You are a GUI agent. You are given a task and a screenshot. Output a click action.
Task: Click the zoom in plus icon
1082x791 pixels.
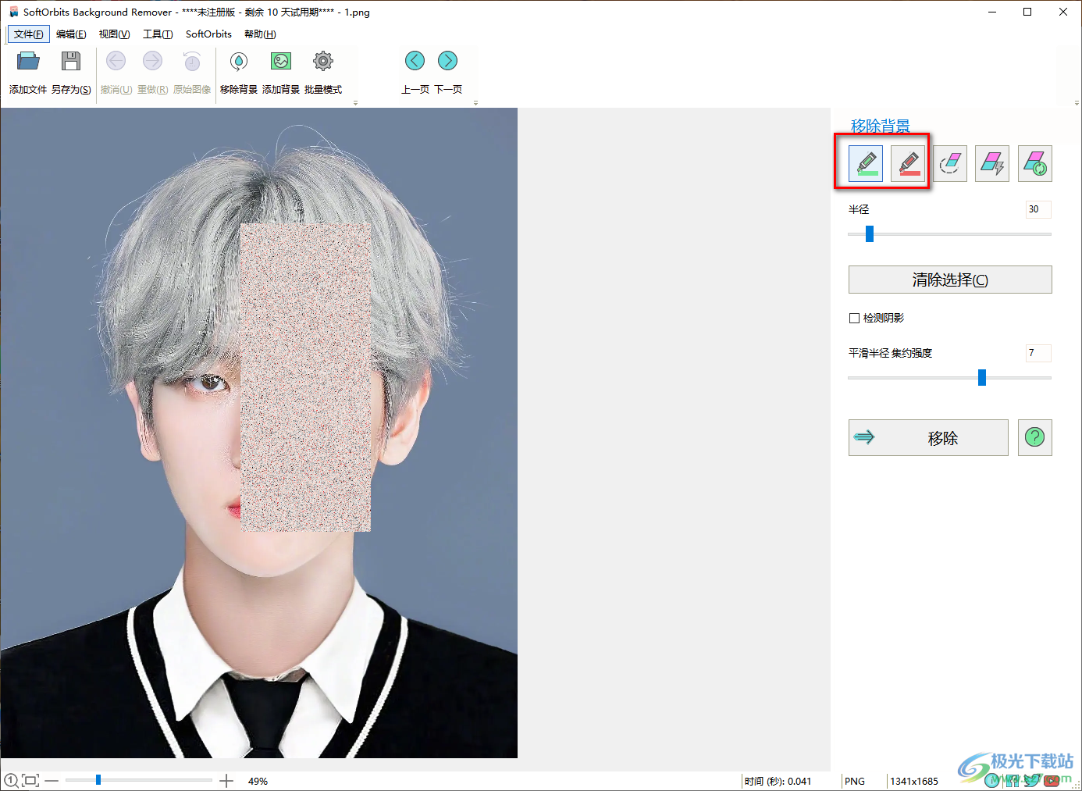pyautogui.click(x=226, y=781)
